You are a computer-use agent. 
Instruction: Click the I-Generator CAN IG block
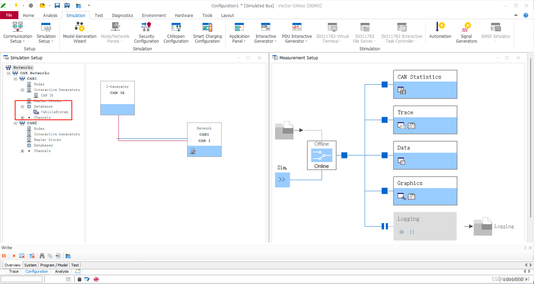click(118, 98)
